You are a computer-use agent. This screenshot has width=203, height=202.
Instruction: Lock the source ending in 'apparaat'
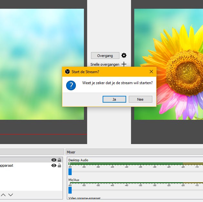[x=59, y=165]
